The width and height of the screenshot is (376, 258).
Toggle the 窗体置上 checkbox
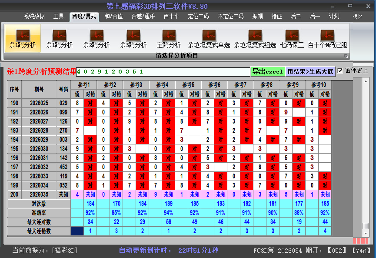pos(340,70)
